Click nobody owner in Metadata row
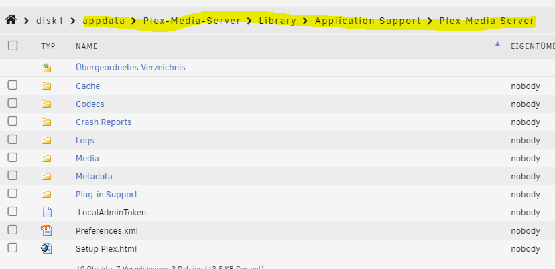This screenshot has height=269, width=555. 526,177
